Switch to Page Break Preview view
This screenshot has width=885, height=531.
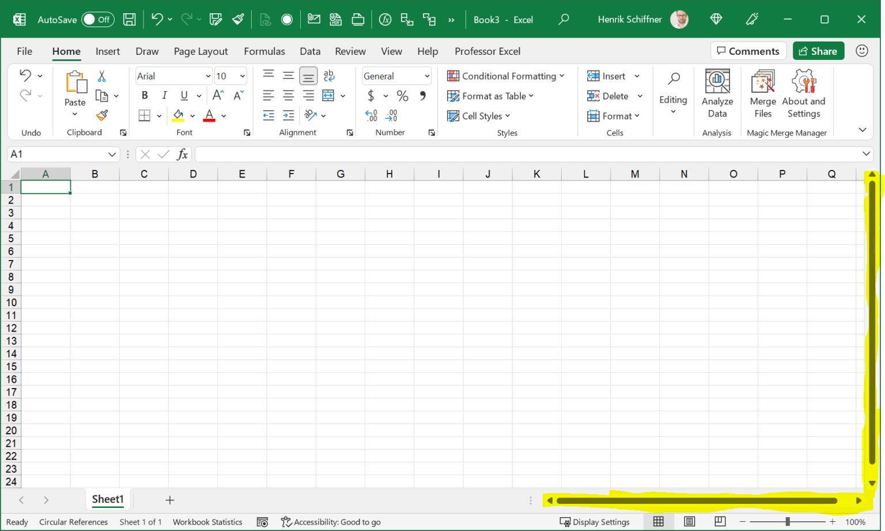point(720,521)
